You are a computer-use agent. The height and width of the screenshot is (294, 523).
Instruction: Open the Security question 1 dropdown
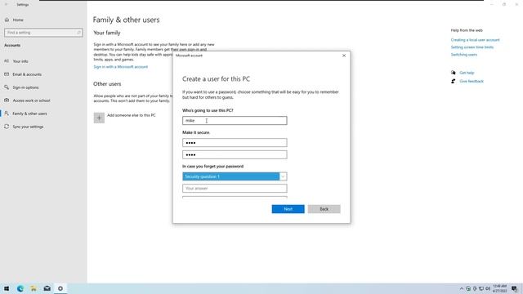click(235, 176)
